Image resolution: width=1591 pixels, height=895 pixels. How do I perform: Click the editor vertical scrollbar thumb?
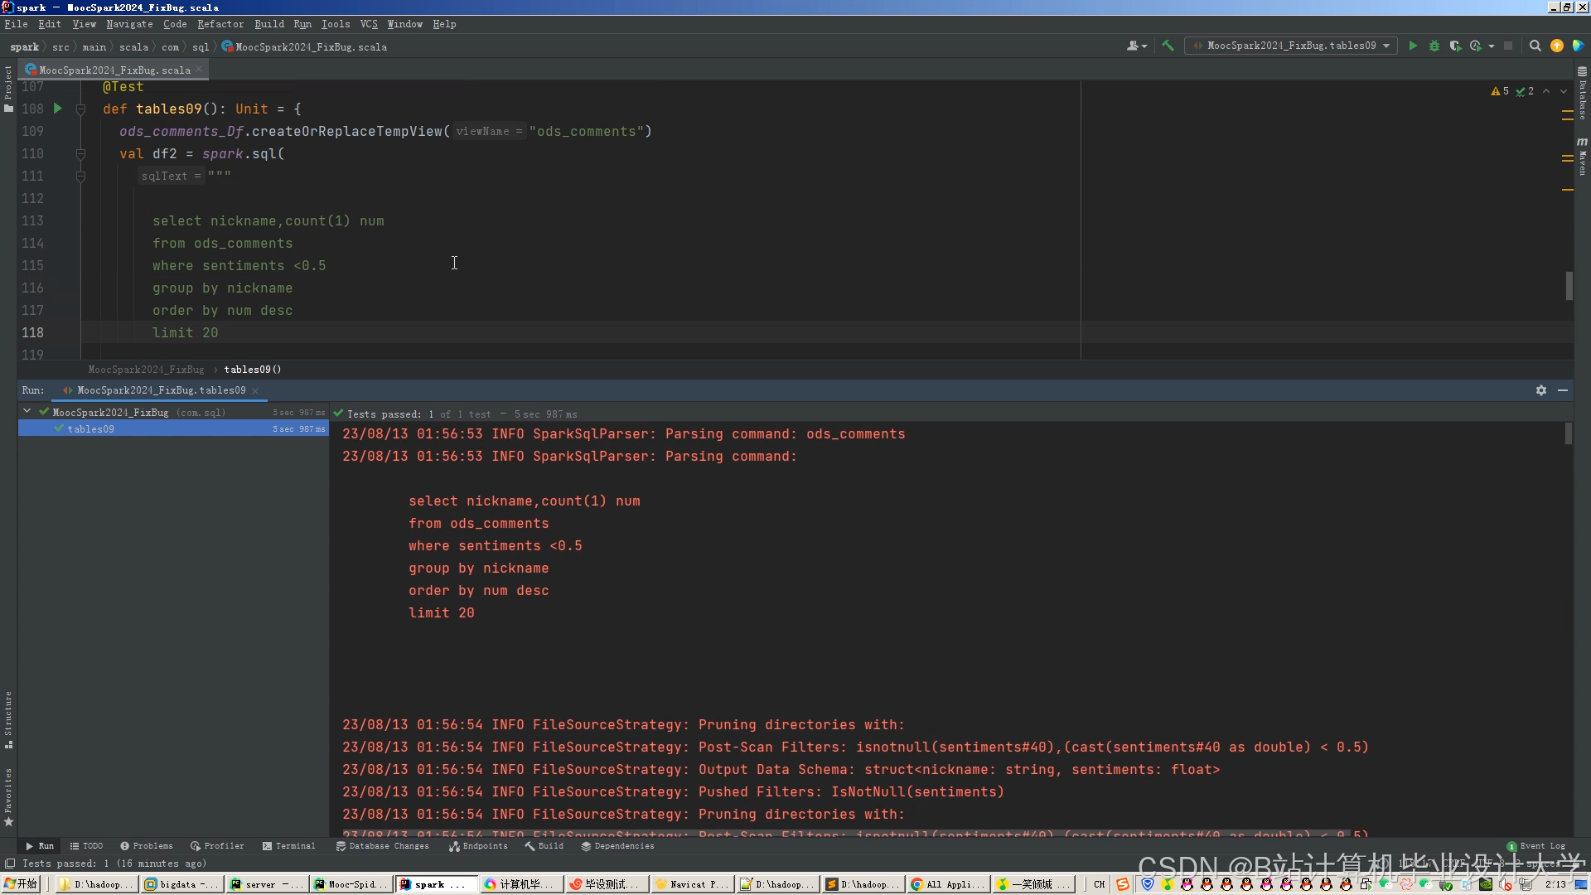[x=1569, y=286]
